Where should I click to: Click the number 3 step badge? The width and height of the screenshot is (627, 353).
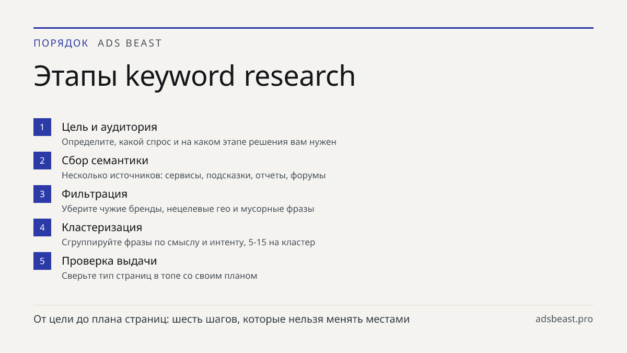(42, 194)
